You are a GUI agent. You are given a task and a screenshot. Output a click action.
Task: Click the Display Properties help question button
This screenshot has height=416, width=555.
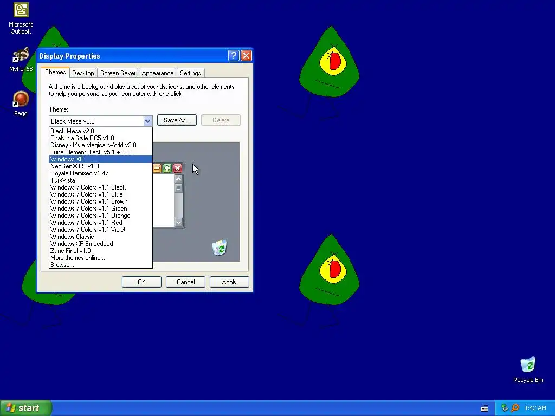[x=234, y=56]
